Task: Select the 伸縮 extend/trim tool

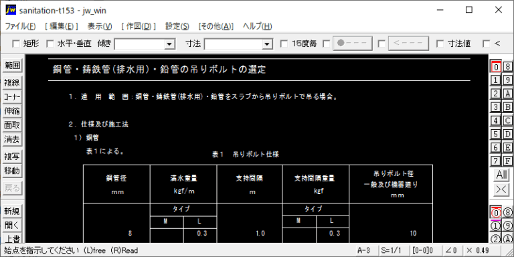Action: [x=13, y=111]
